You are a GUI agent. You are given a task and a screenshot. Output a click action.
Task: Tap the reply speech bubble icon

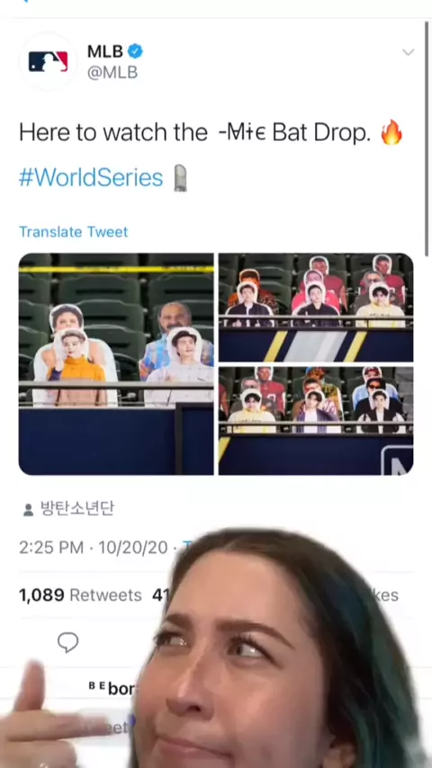tap(67, 642)
